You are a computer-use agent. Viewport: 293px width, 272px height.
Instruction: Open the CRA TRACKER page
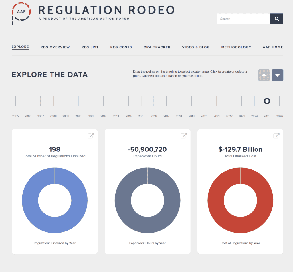pos(157,47)
